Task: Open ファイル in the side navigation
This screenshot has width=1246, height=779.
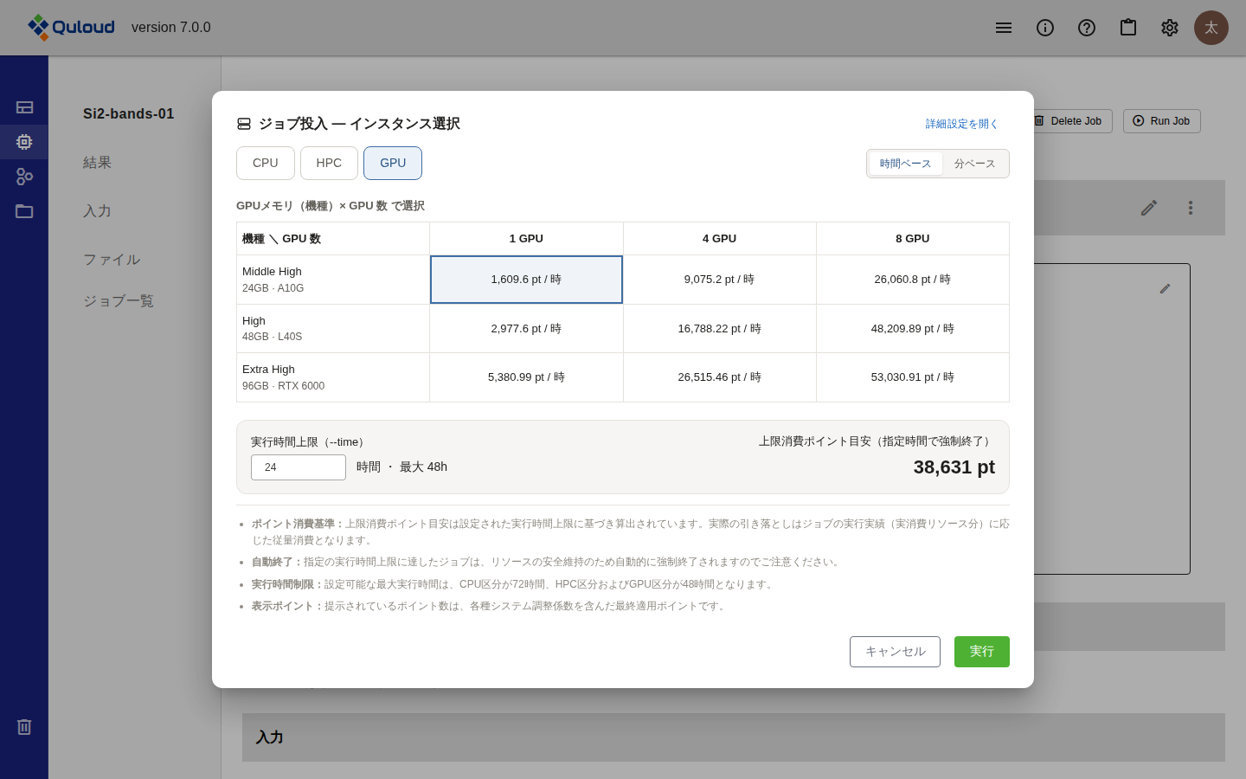Action: tap(112, 260)
